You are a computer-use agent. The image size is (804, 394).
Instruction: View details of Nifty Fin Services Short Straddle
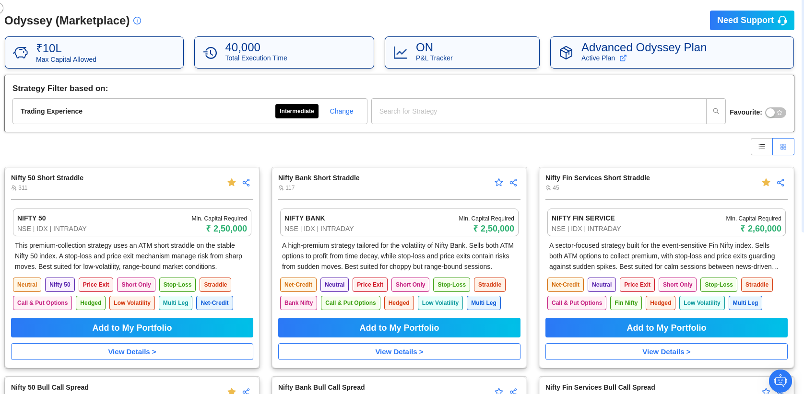[x=666, y=352]
